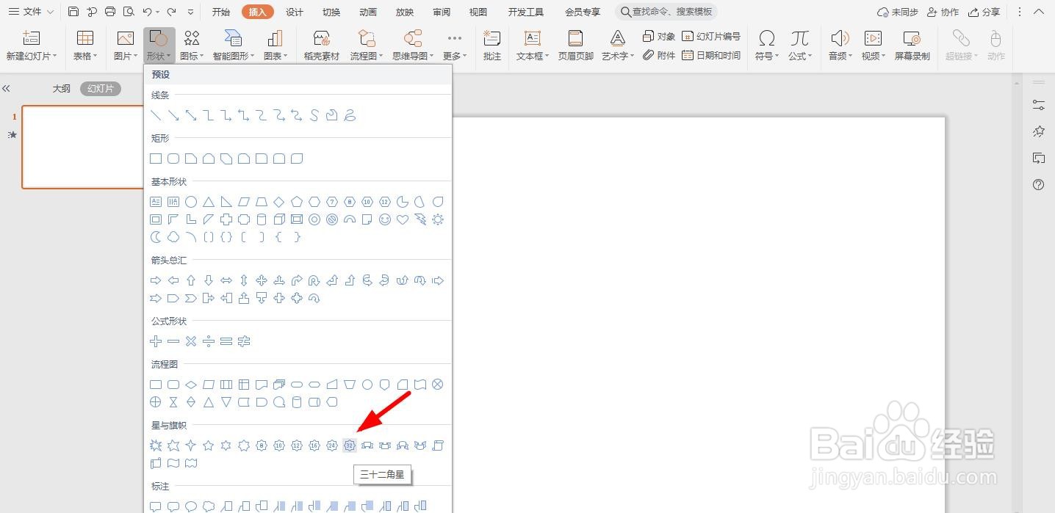Choose the straight line shape in 线条
Viewport: 1055px width, 513px height.
pyautogui.click(x=156, y=115)
